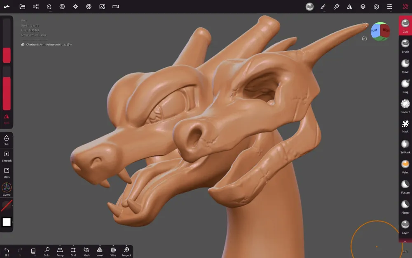Select the Smooth tool in right panel

tap(405, 106)
